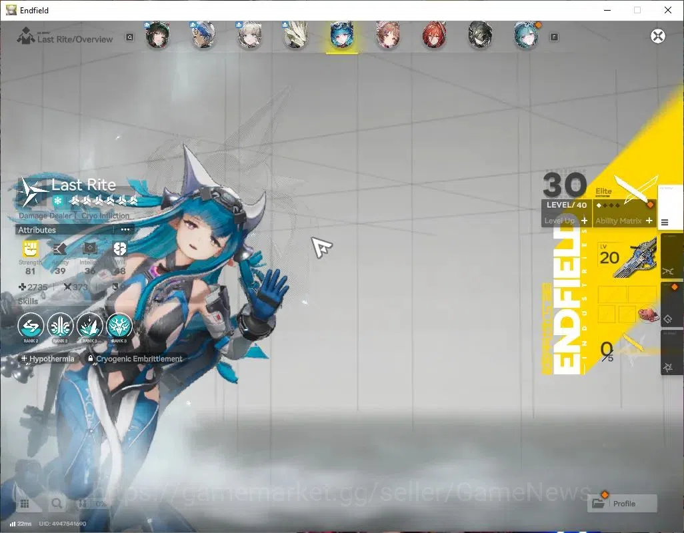The width and height of the screenshot is (684, 533).
Task: Select the dark gray-haired operator portrait
Action: [x=480, y=35]
